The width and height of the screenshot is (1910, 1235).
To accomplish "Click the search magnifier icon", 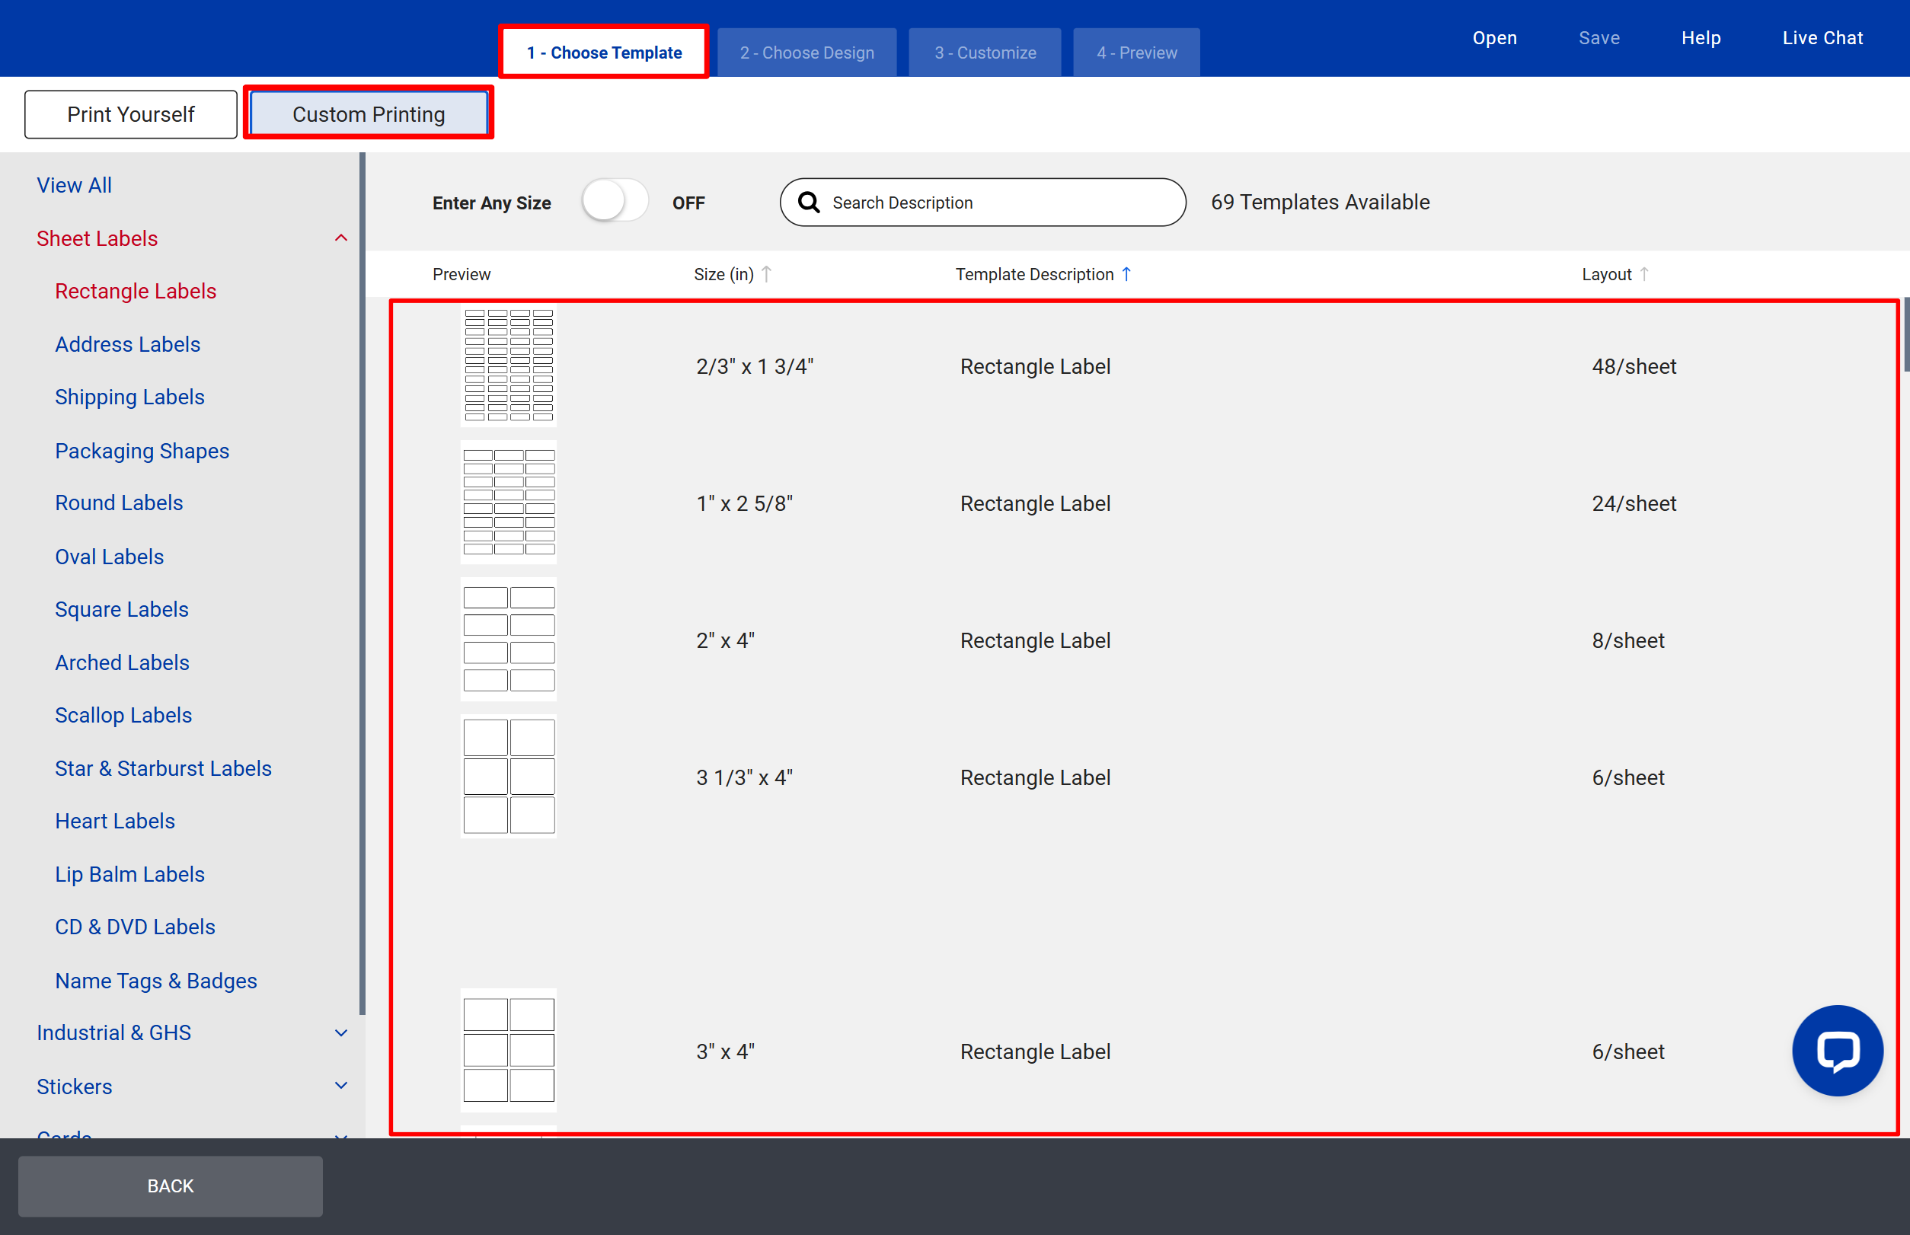I will (809, 202).
